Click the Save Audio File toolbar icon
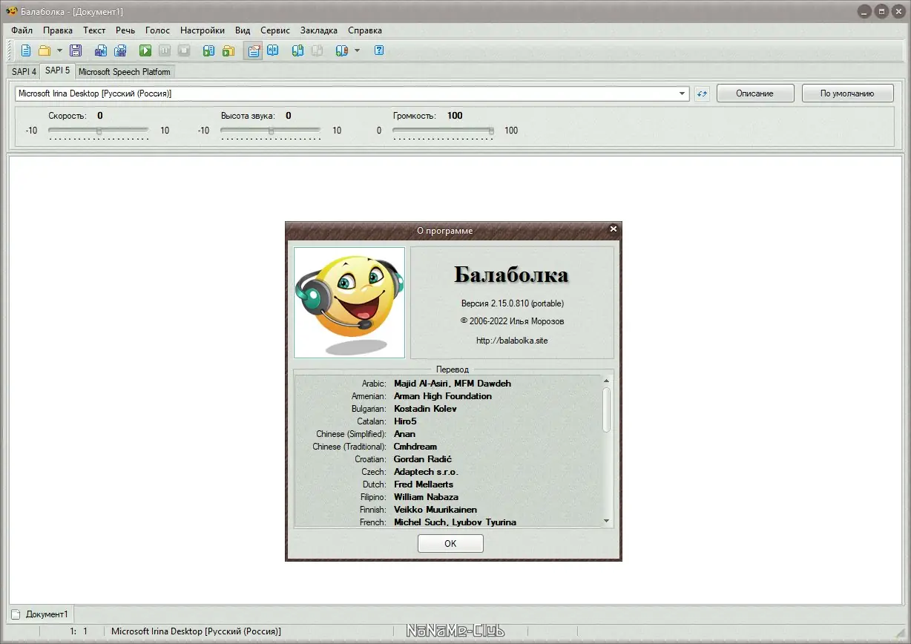The image size is (911, 644). click(101, 50)
